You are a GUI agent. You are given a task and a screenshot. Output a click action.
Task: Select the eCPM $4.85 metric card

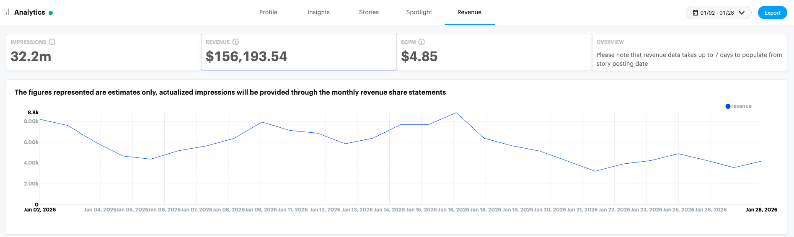click(494, 52)
